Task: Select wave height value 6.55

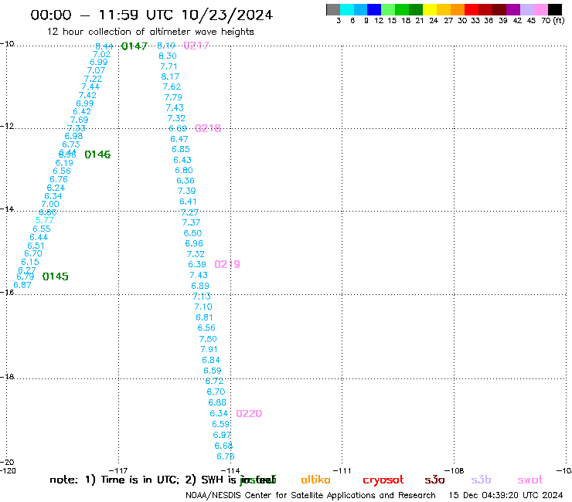Action: point(42,229)
